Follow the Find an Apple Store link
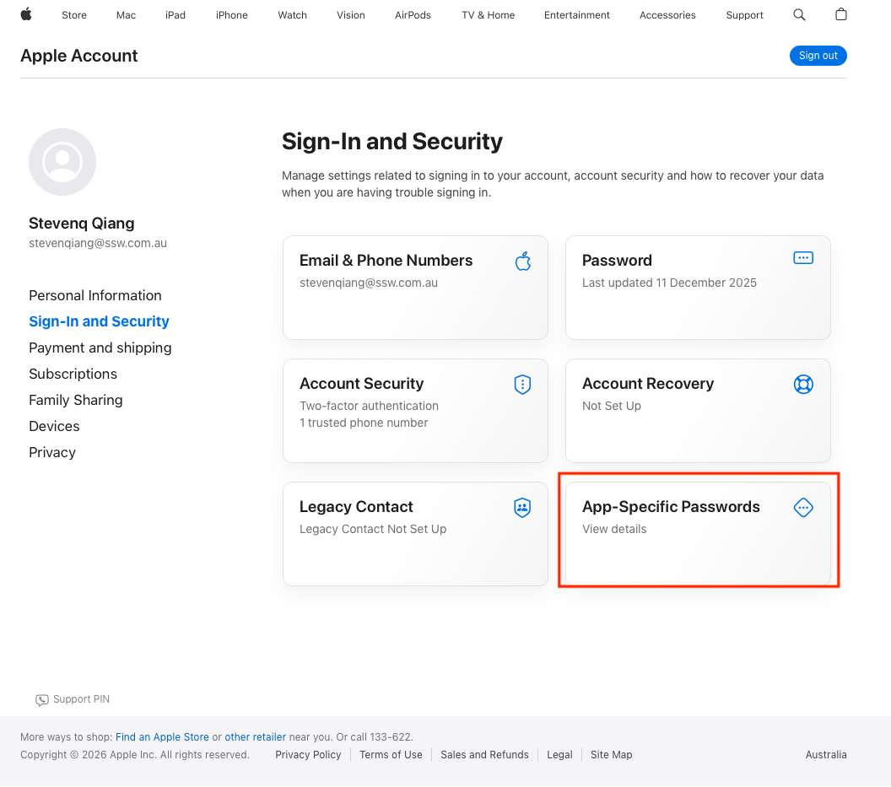This screenshot has height=787, width=891. [x=162, y=737]
